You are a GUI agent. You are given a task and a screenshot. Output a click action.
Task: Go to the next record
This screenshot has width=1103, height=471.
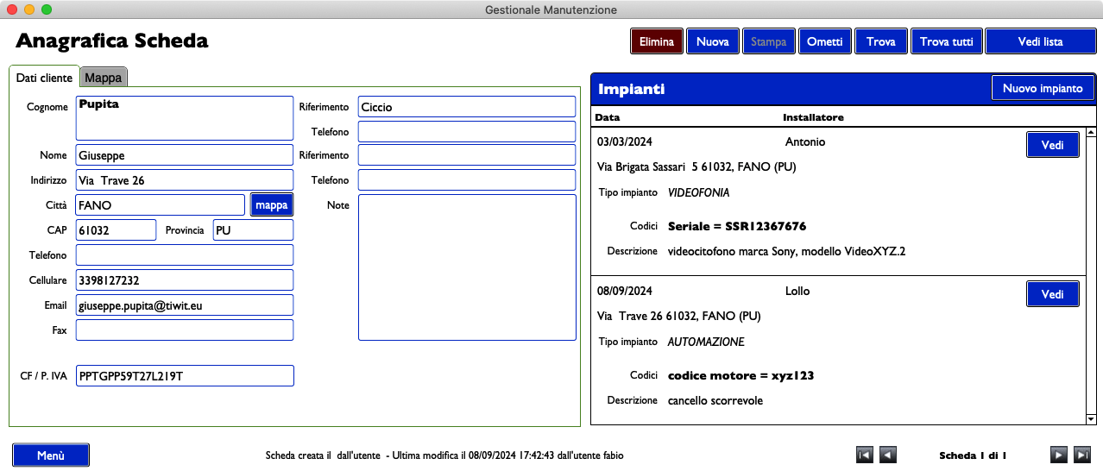[x=1059, y=455]
